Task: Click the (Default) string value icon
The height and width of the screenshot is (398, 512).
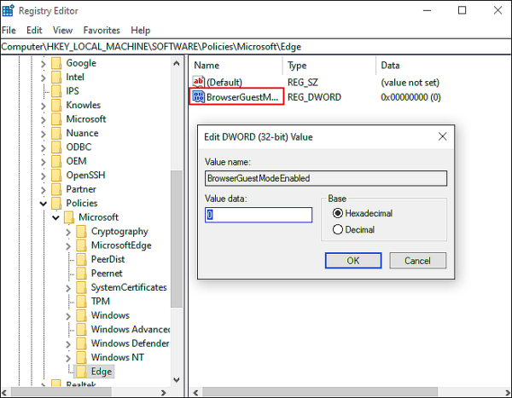Action: tap(199, 82)
